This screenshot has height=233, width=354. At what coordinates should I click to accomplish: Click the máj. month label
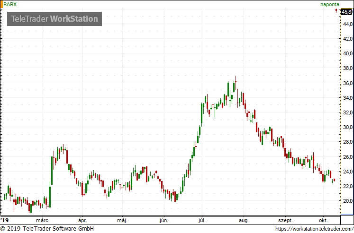(x=122, y=220)
